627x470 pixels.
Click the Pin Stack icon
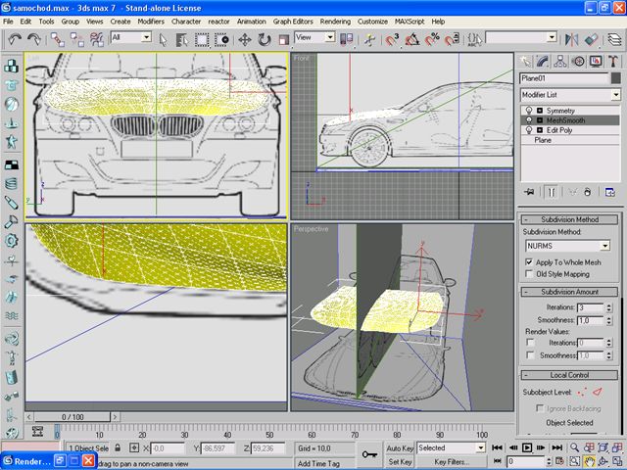pyautogui.click(x=529, y=192)
